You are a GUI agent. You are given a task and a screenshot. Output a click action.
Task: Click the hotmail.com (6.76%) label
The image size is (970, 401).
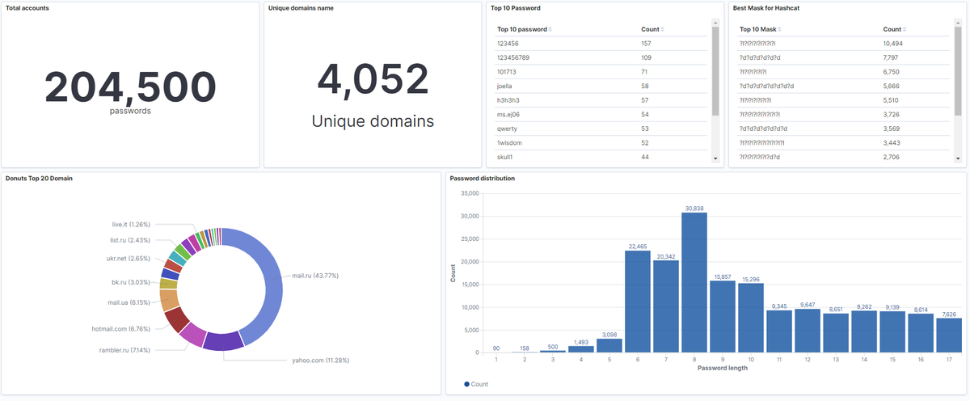pyautogui.click(x=120, y=329)
